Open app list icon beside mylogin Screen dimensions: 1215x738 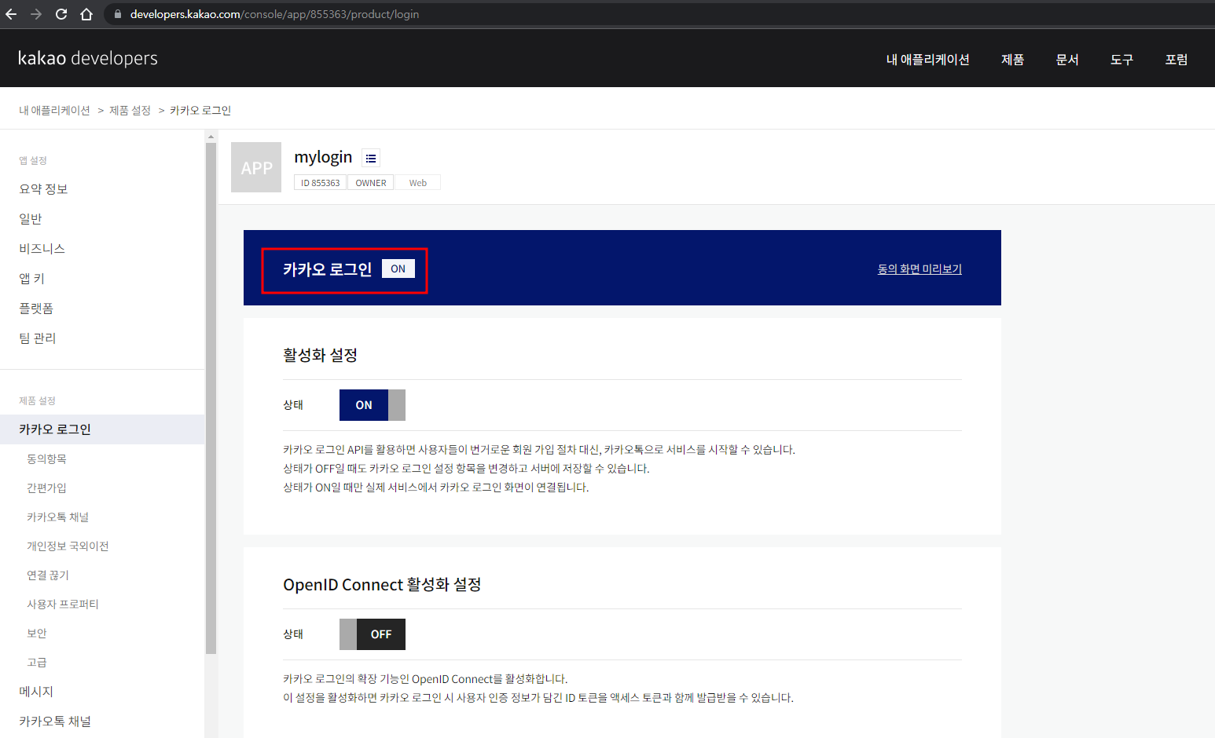click(371, 159)
